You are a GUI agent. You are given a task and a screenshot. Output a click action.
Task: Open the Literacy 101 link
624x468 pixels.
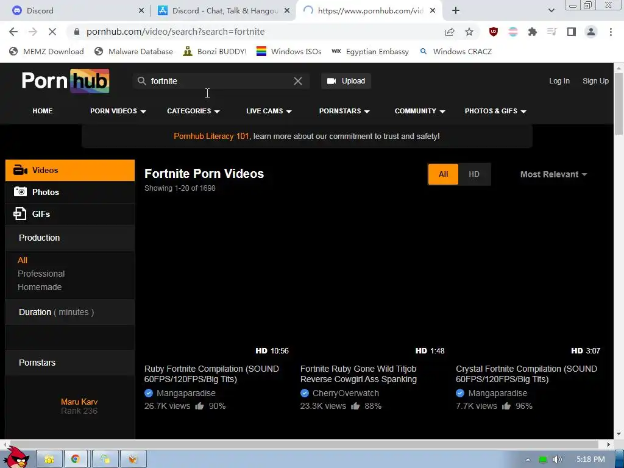[211, 136]
